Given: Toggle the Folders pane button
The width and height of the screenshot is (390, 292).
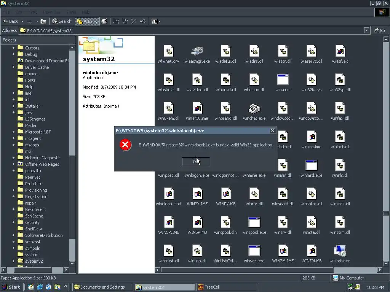Looking at the screenshot, I should pos(87,21).
